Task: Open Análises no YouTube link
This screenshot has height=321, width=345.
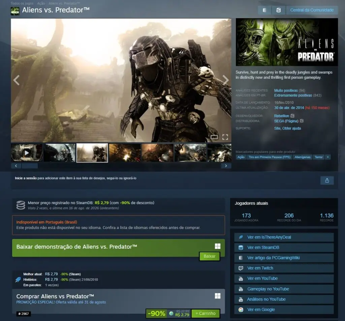Action: tap(284, 299)
